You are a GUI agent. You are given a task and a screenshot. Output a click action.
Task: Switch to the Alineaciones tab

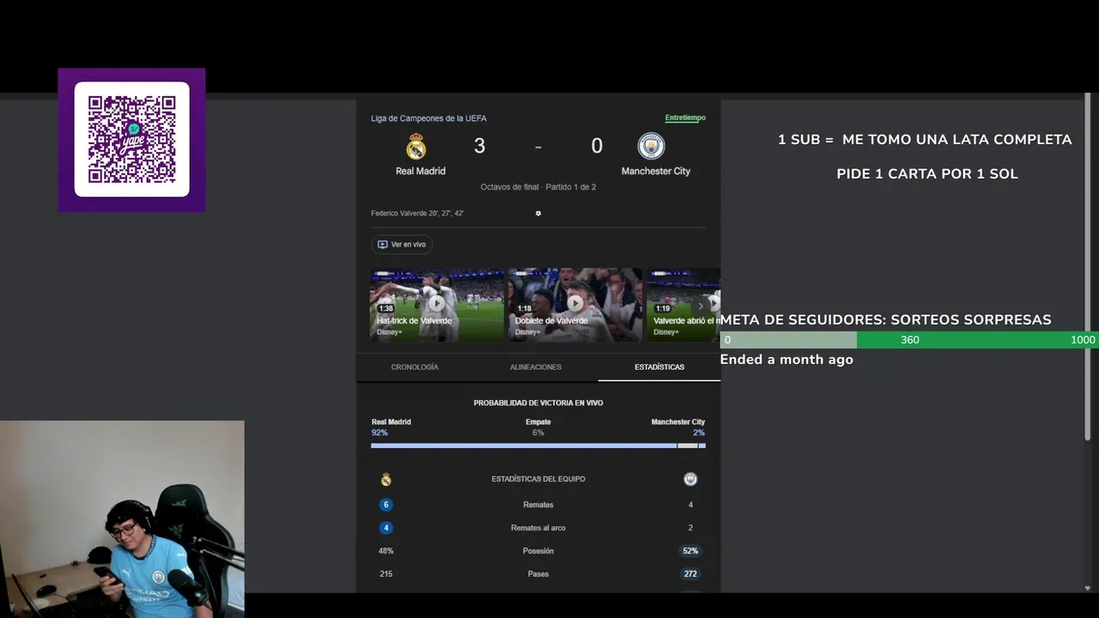(536, 367)
